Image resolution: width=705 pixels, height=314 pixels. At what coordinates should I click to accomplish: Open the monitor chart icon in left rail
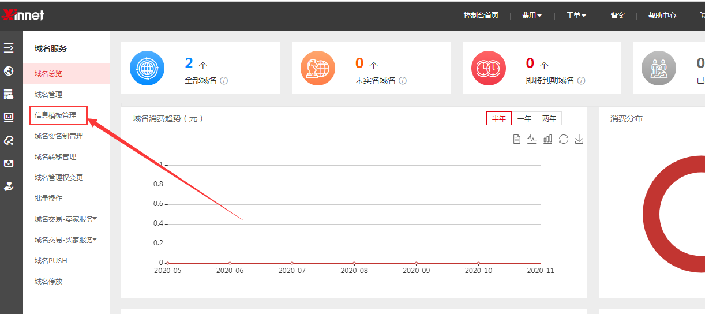click(9, 117)
